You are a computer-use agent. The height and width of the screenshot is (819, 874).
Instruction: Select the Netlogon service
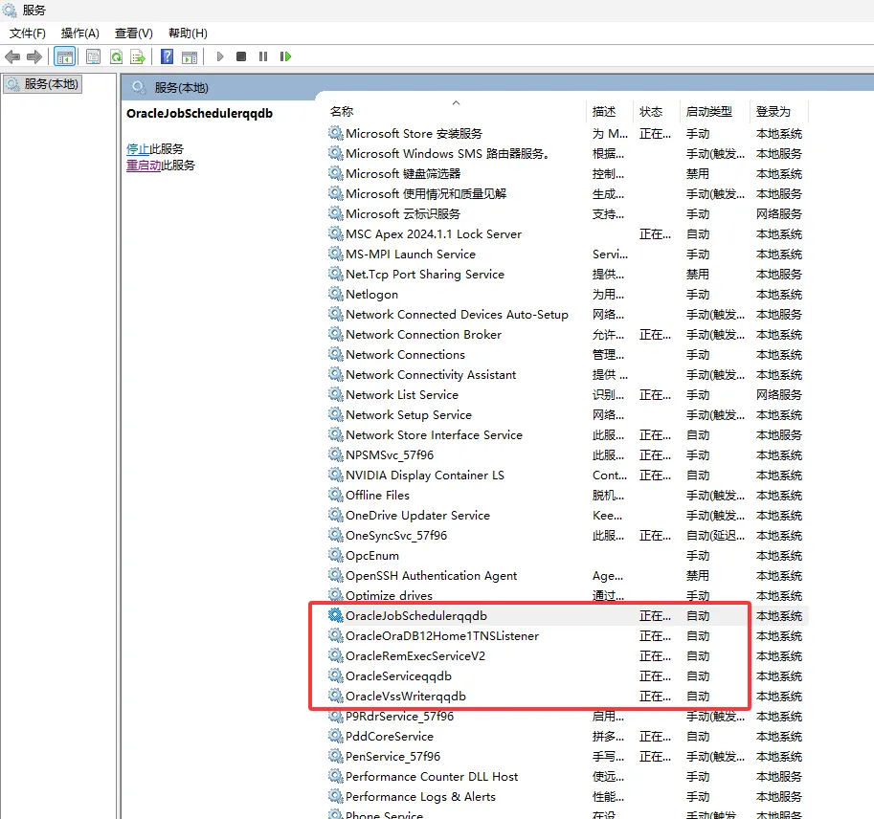pos(566,294)
